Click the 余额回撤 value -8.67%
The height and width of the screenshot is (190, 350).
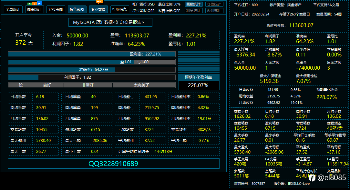[x=273, y=55]
